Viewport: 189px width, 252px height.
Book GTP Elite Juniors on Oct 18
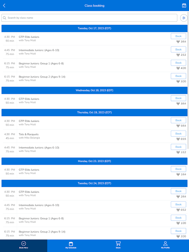(x=178, y=98)
